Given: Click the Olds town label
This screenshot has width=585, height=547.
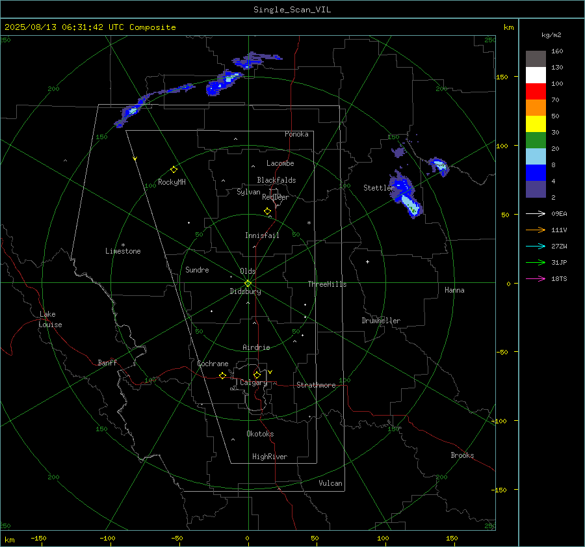Looking at the screenshot, I should (248, 271).
